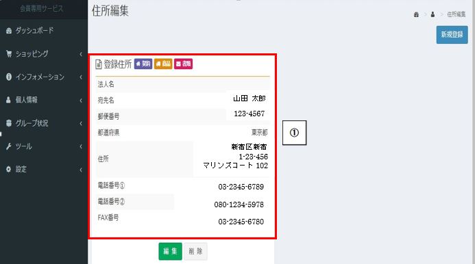
Task: Click the information circle icon
Action: click(x=9, y=77)
